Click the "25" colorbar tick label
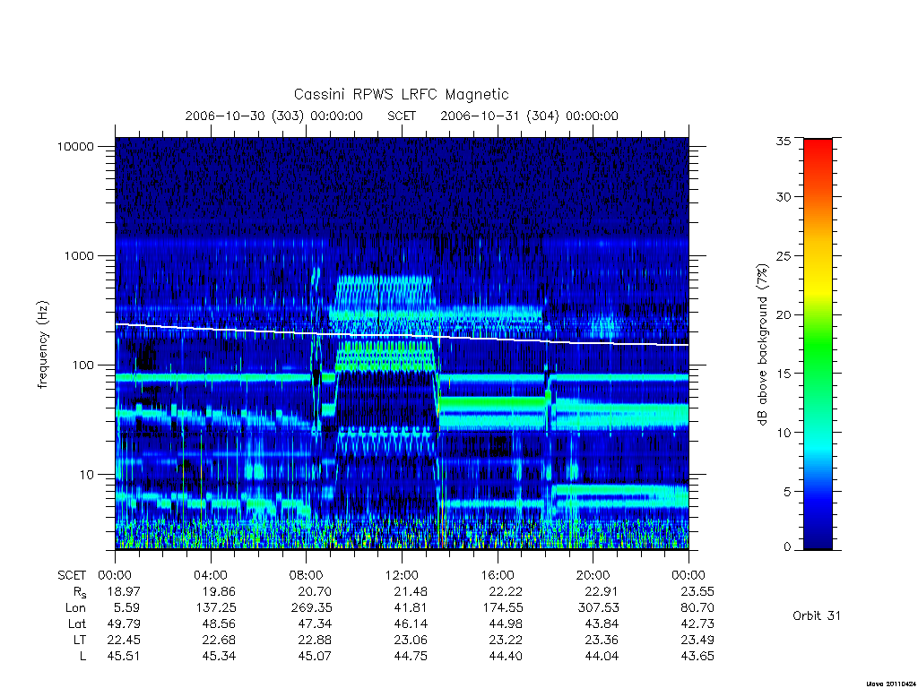 coord(783,255)
